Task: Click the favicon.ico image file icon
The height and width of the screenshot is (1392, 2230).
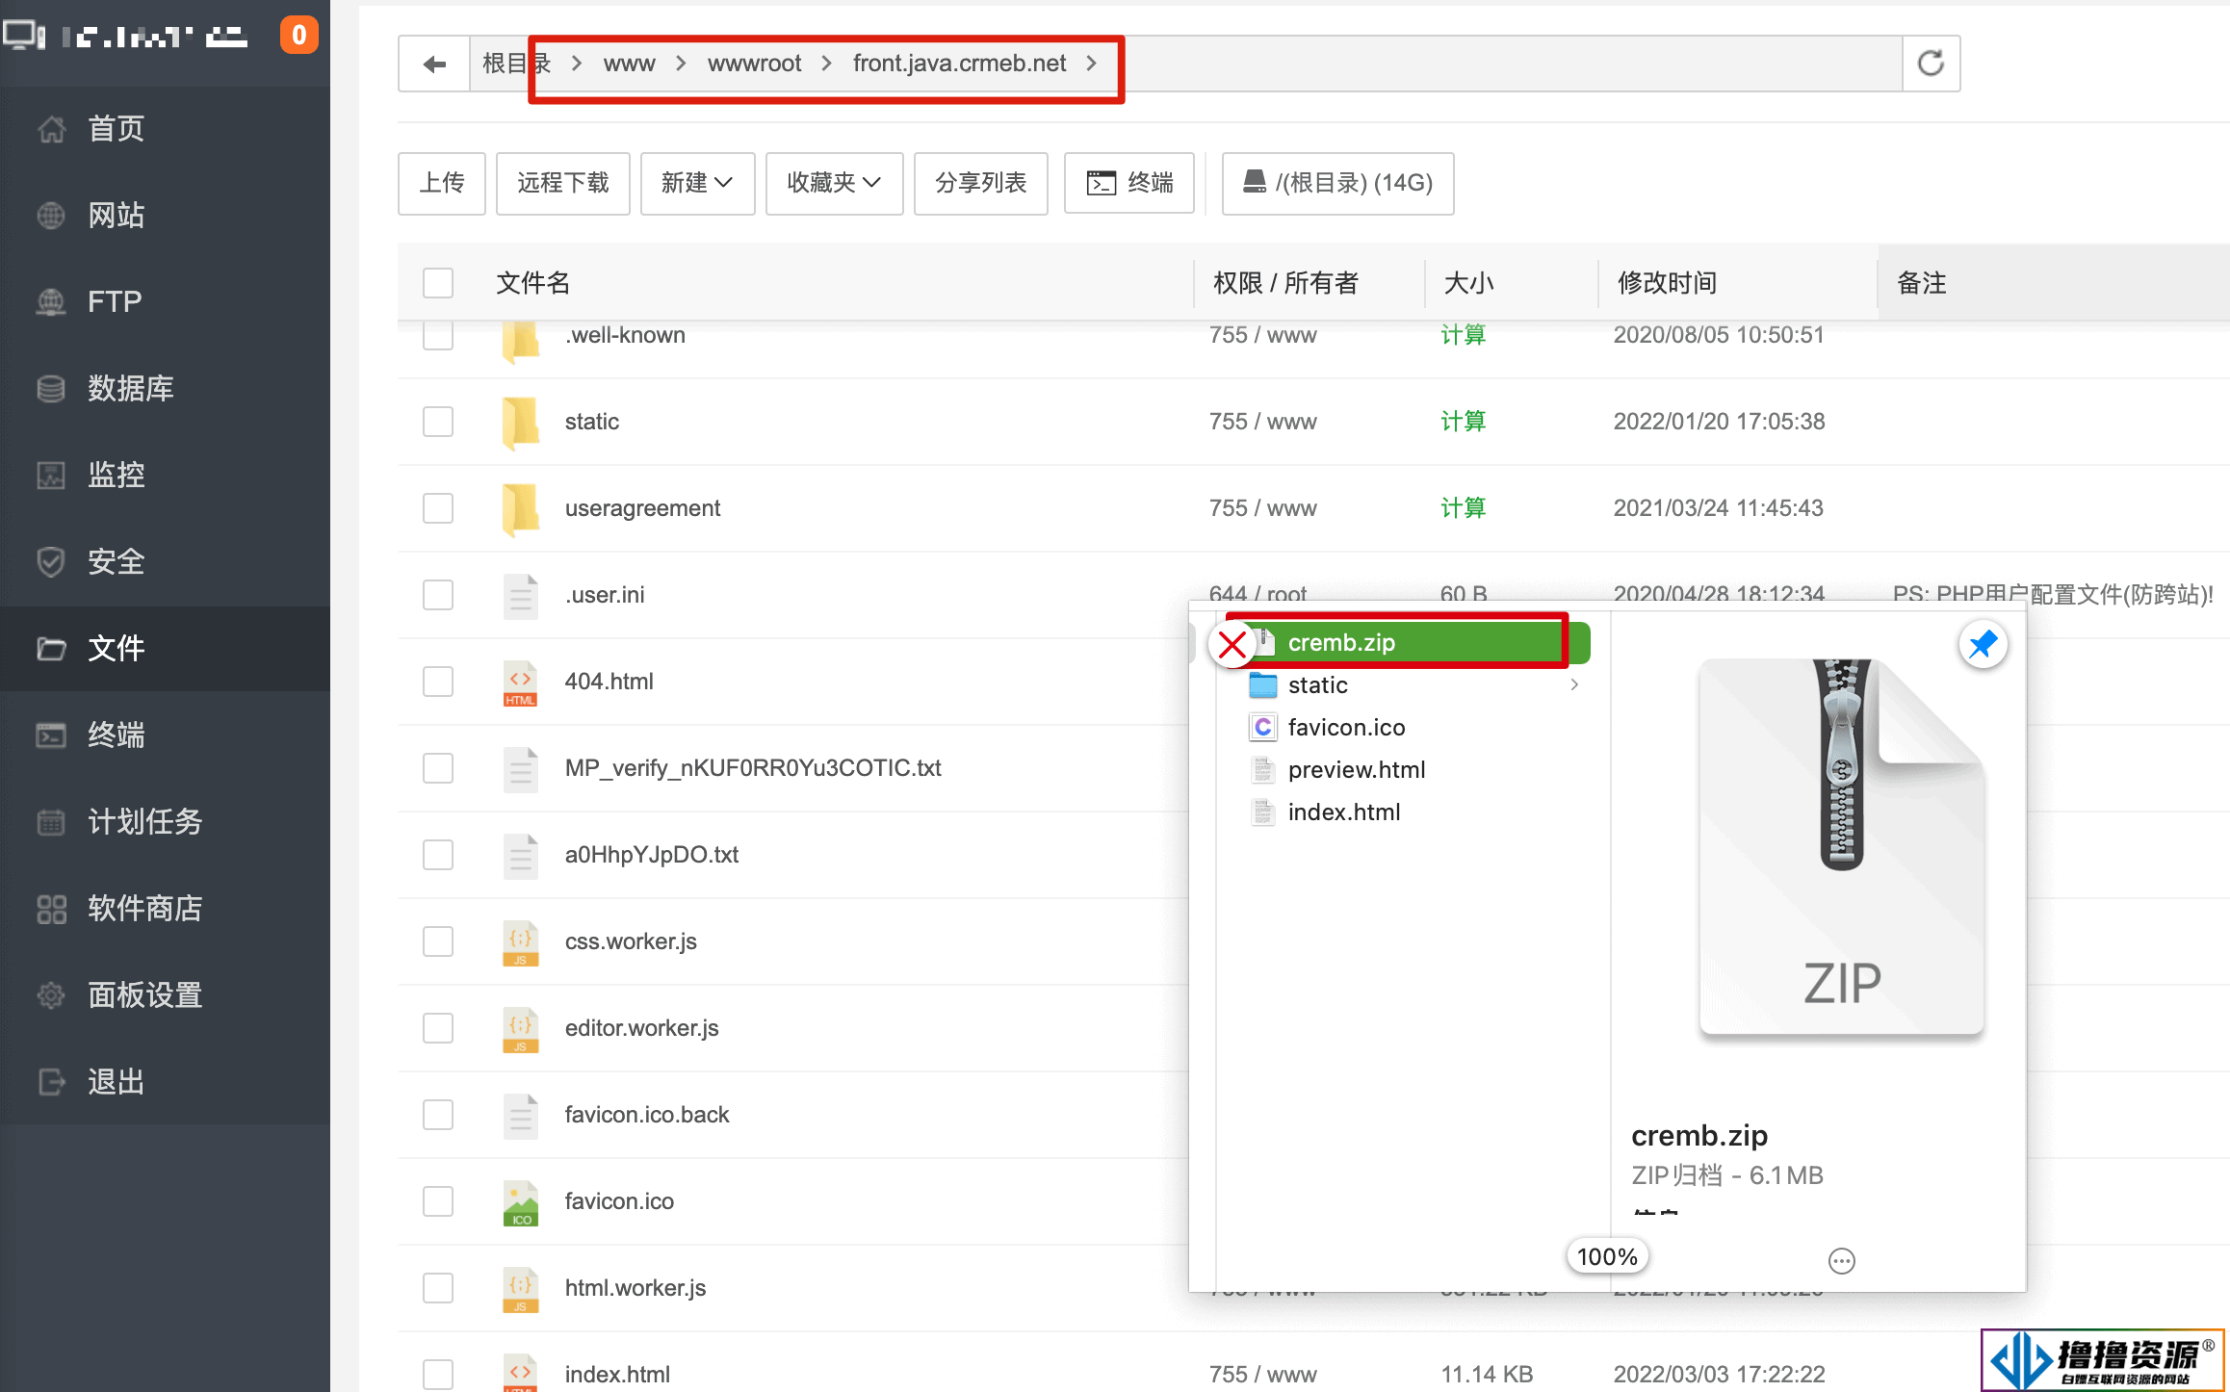Action: pyautogui.click(x=521, y=1201)
